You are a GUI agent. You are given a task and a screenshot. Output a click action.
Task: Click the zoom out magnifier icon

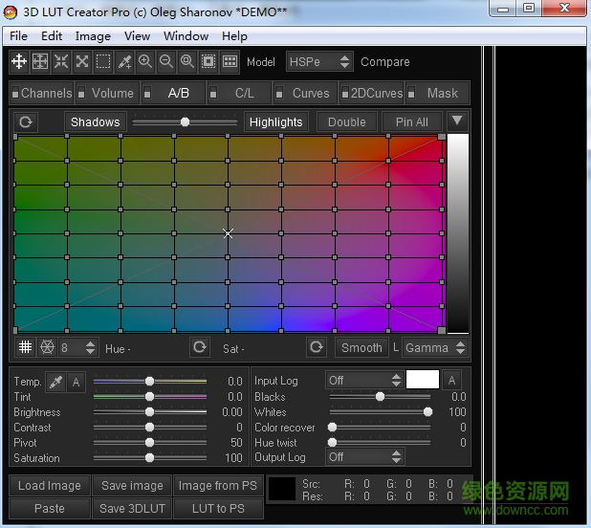pyautogui.click(x=166, y=62)
